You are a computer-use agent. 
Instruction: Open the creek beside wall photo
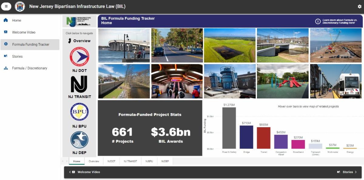(x=124, y=81)
